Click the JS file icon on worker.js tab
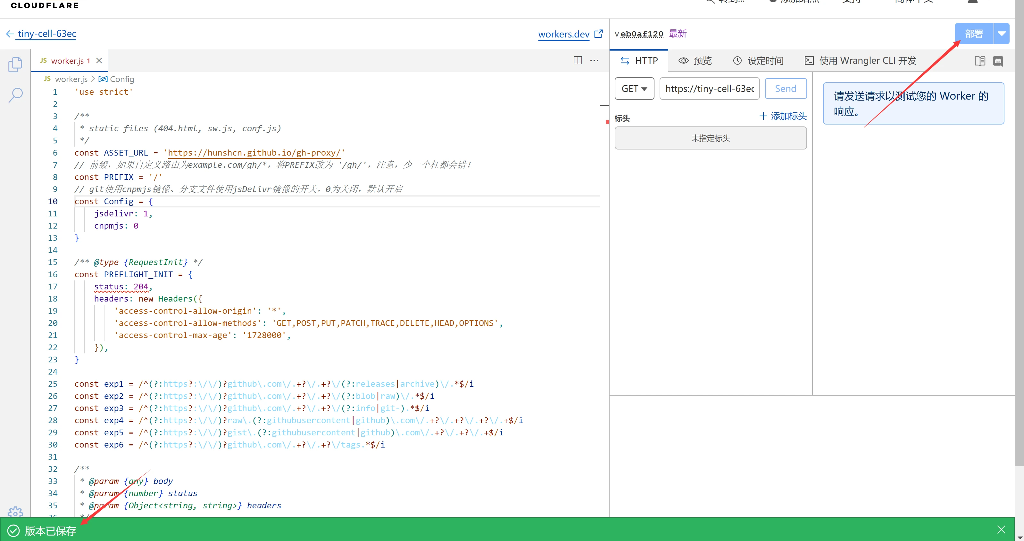Viewport: 1024px width, 541px height. pyautogui.click(x=43, y=60)
